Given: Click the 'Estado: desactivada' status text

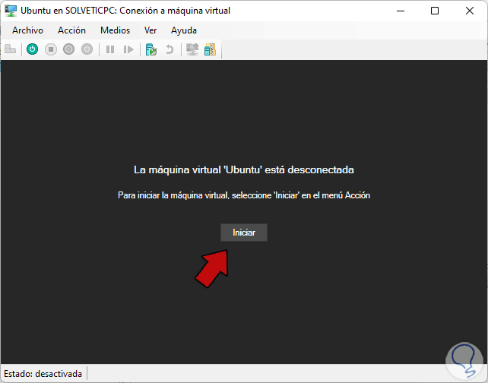Looking at the screenshot, I should (43, 374).
